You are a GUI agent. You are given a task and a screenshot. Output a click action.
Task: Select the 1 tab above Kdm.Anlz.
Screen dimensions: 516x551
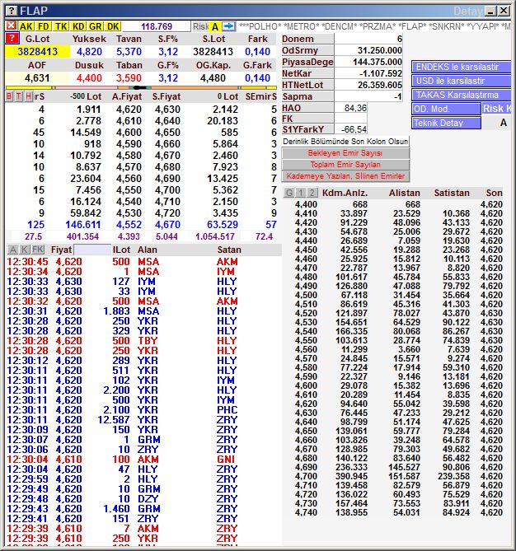(x=301, y=193)
